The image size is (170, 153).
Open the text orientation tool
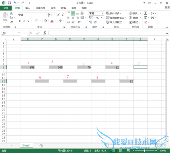click(79, 22)
